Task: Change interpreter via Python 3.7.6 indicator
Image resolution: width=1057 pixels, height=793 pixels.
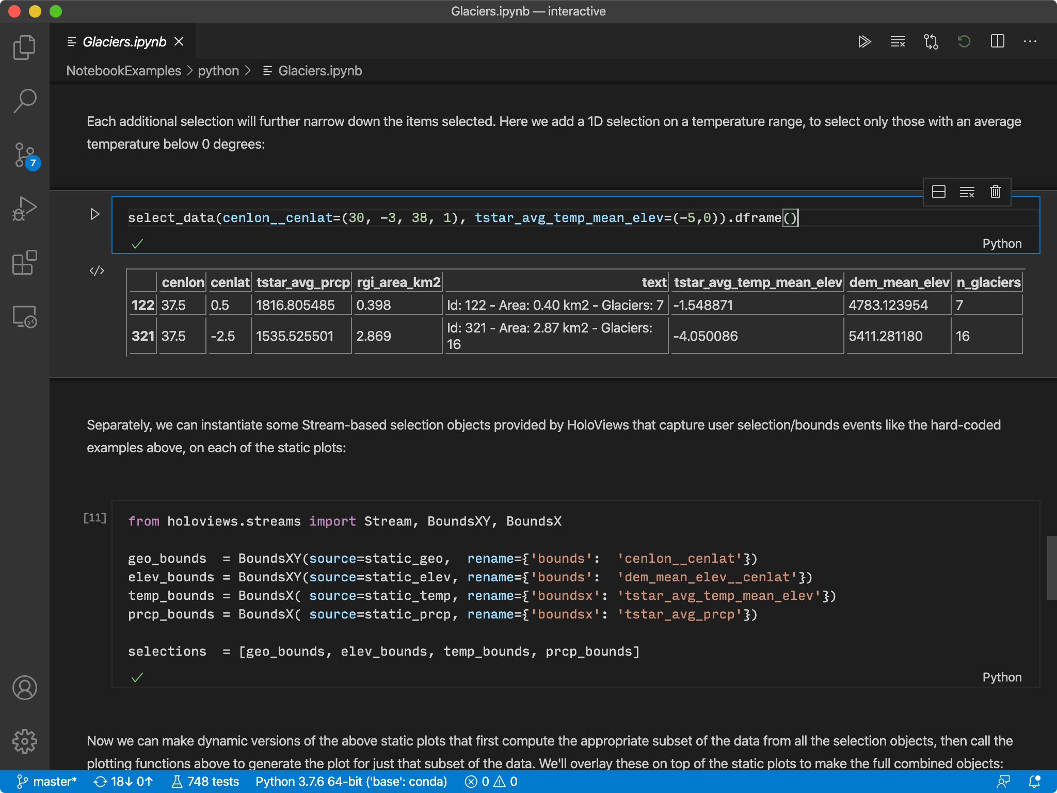Action: 351,781
